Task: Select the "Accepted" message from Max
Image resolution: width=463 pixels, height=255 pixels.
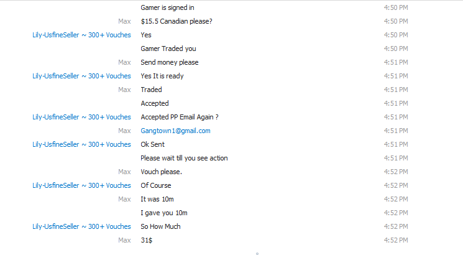Action: [155, 103]
